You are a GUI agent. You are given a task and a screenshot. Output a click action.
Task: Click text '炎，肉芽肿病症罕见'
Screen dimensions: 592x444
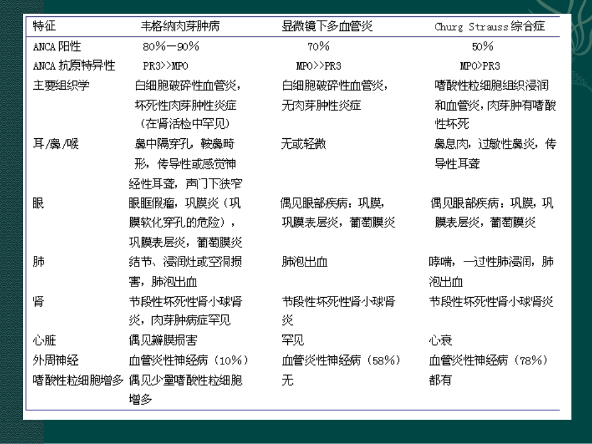179,320
